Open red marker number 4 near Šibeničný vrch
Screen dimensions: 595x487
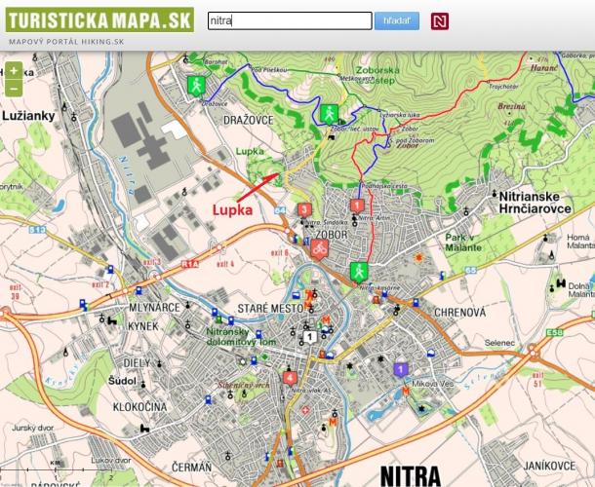coord(290,378)
